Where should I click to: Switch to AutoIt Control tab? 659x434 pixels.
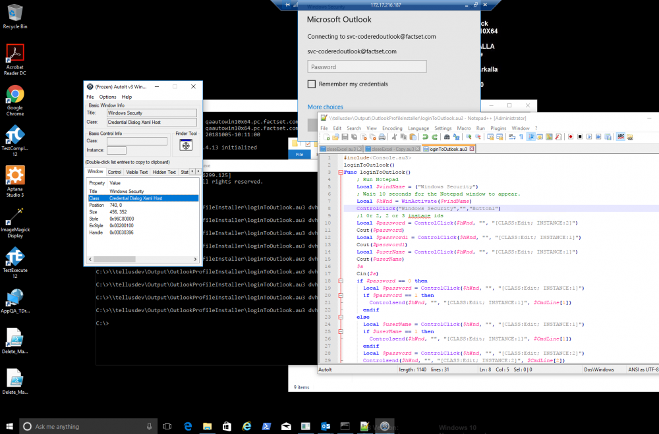point(114,172)
